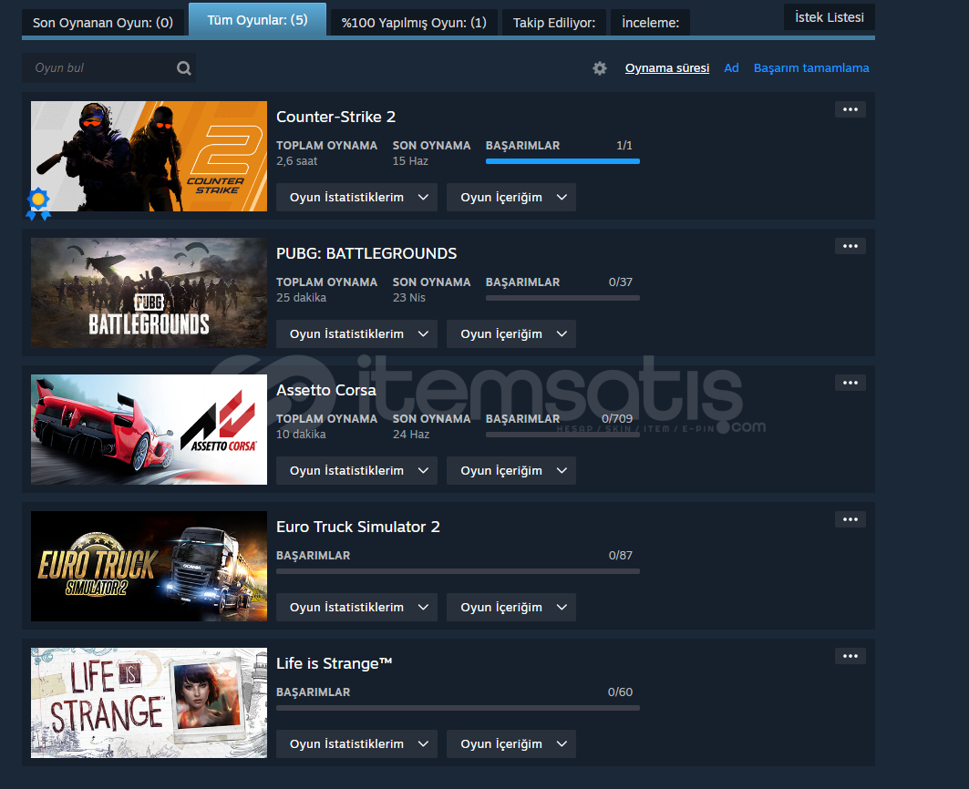Open the PUBG: BATTLEGROUNDS three-dot menu

point(850,246)
